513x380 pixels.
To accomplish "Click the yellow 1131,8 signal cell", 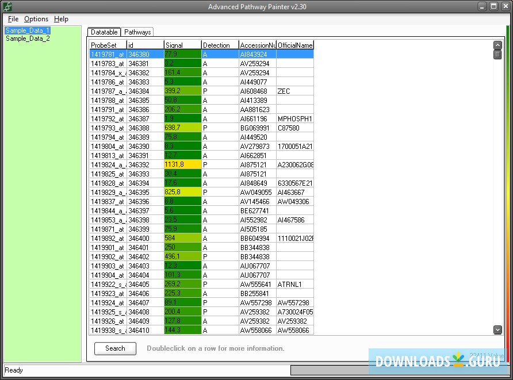I will [182, 164].
